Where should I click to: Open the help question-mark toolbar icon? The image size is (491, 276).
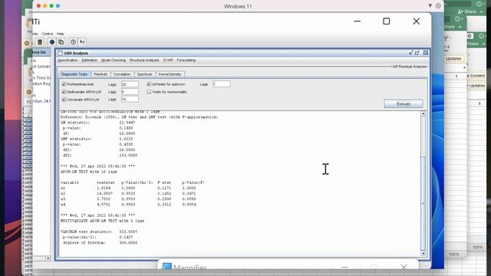tap(73, 42)
